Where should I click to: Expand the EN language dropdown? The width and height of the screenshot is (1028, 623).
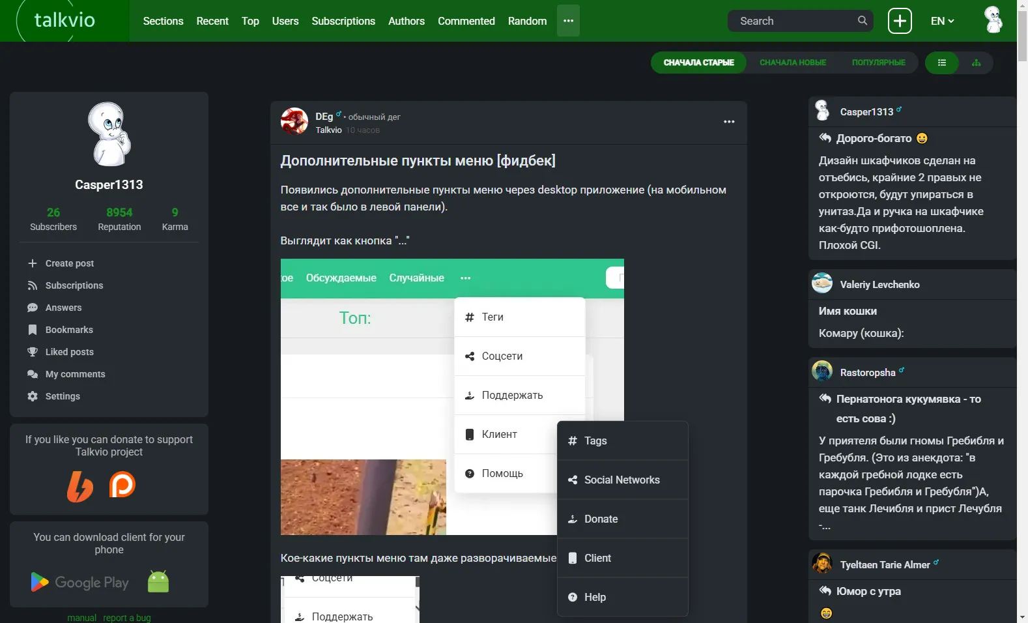pos(942,21)
